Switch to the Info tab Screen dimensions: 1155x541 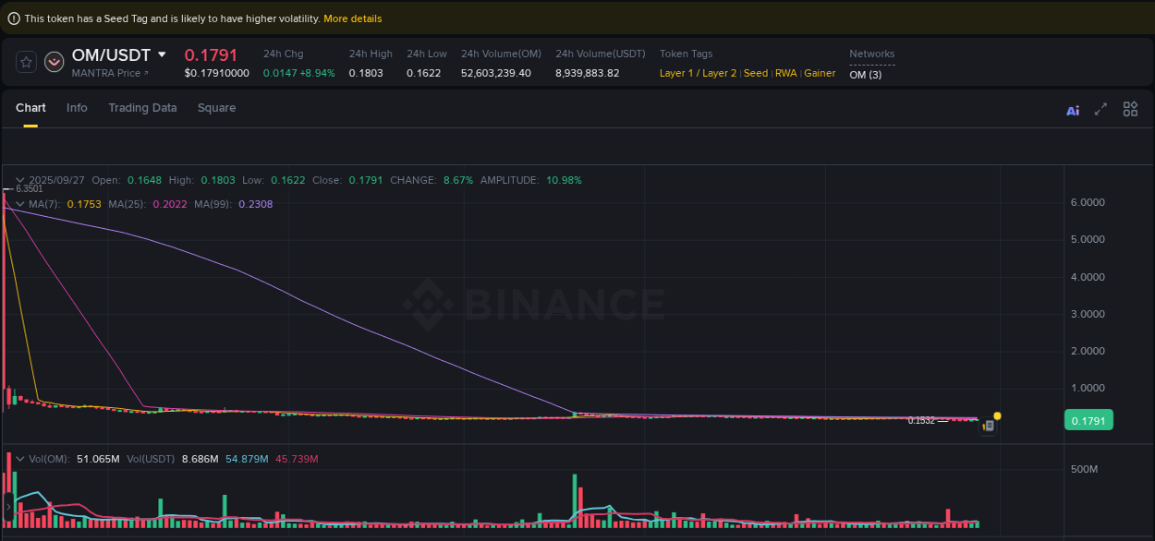[x=77, y=108]
